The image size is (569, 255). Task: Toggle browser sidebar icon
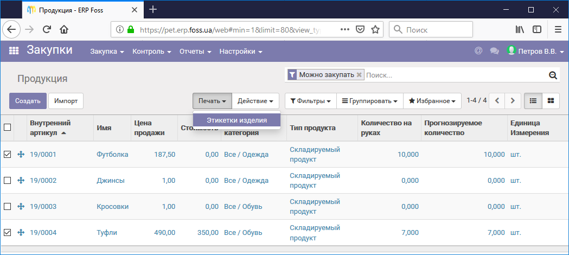(x=537, y=29)
